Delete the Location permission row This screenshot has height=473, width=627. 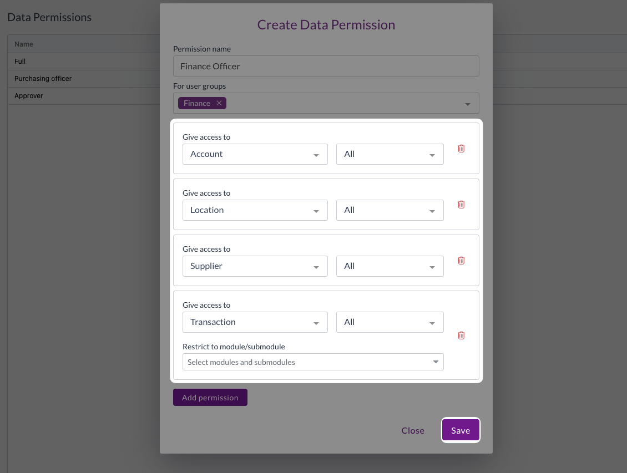coord(461,205)
